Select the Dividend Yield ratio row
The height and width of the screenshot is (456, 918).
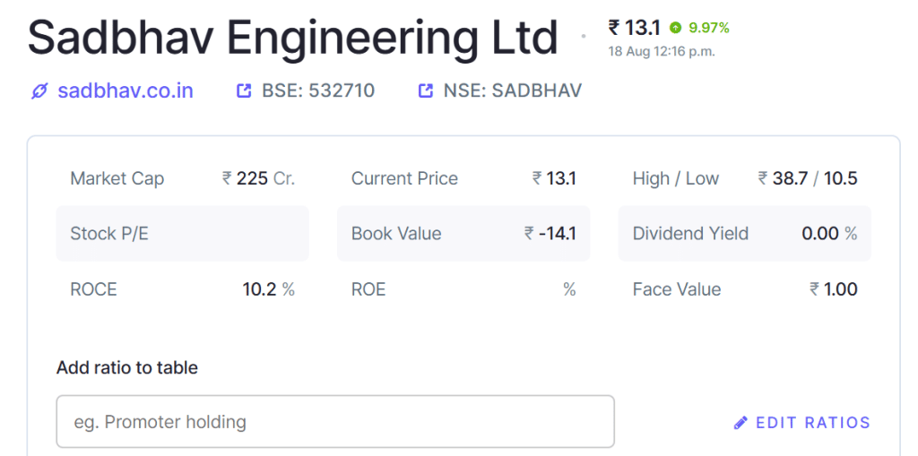(x=745, y=233)
